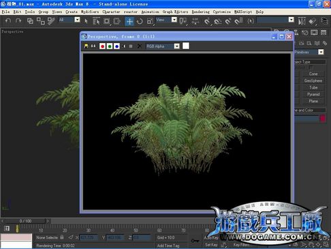Toggle the green channel in render window
331x249 pixels.
[110, 46]
